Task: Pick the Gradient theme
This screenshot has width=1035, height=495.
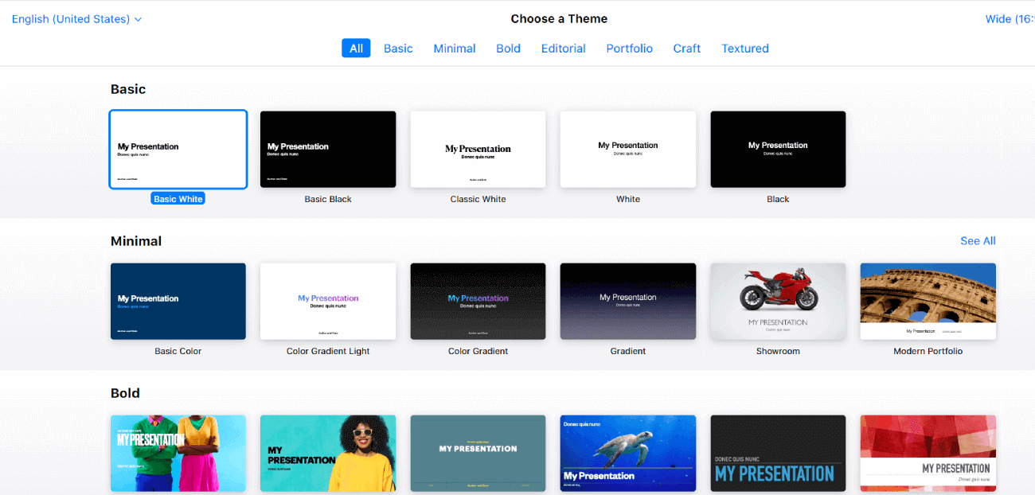Action: 627,301
